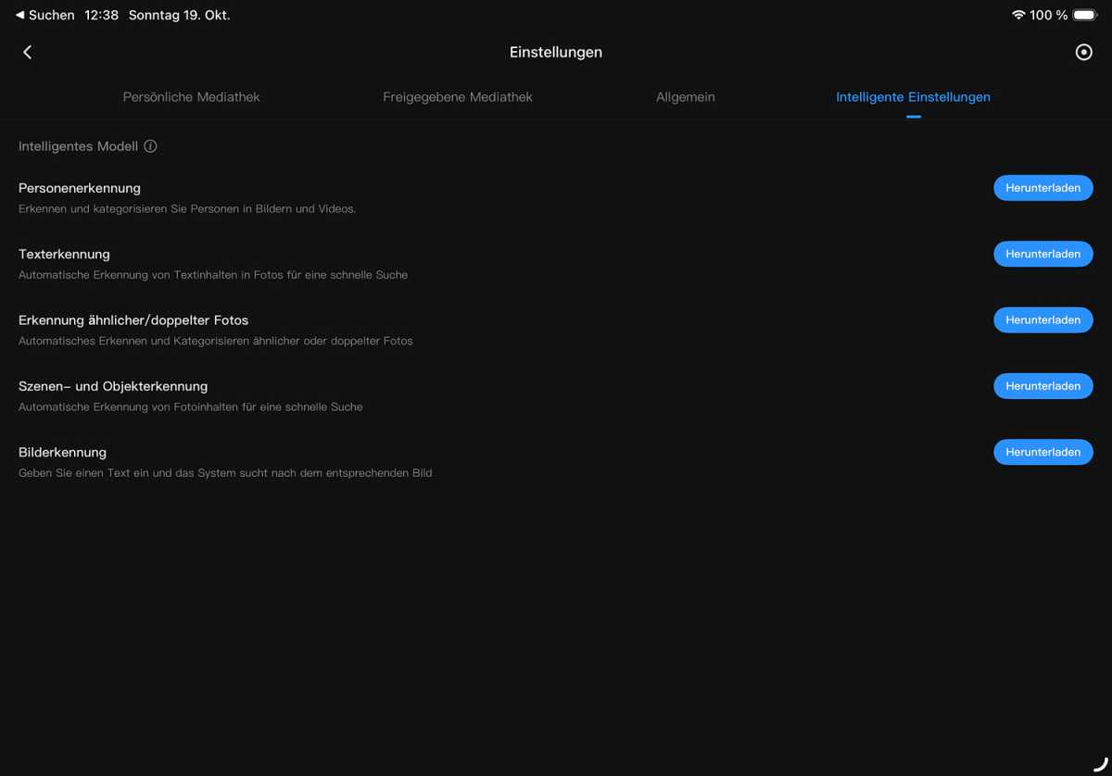Return to Suchen via status bar back link
Image resolution: width=1112 pixels, height=776 pixels.
44,15
